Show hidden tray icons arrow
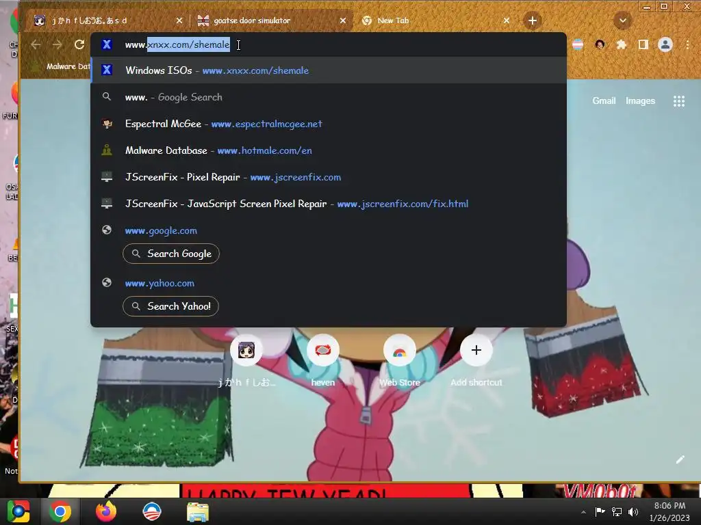Image resolution: width=701 pixels, height=525 pixels. click(x=583, y=512)
